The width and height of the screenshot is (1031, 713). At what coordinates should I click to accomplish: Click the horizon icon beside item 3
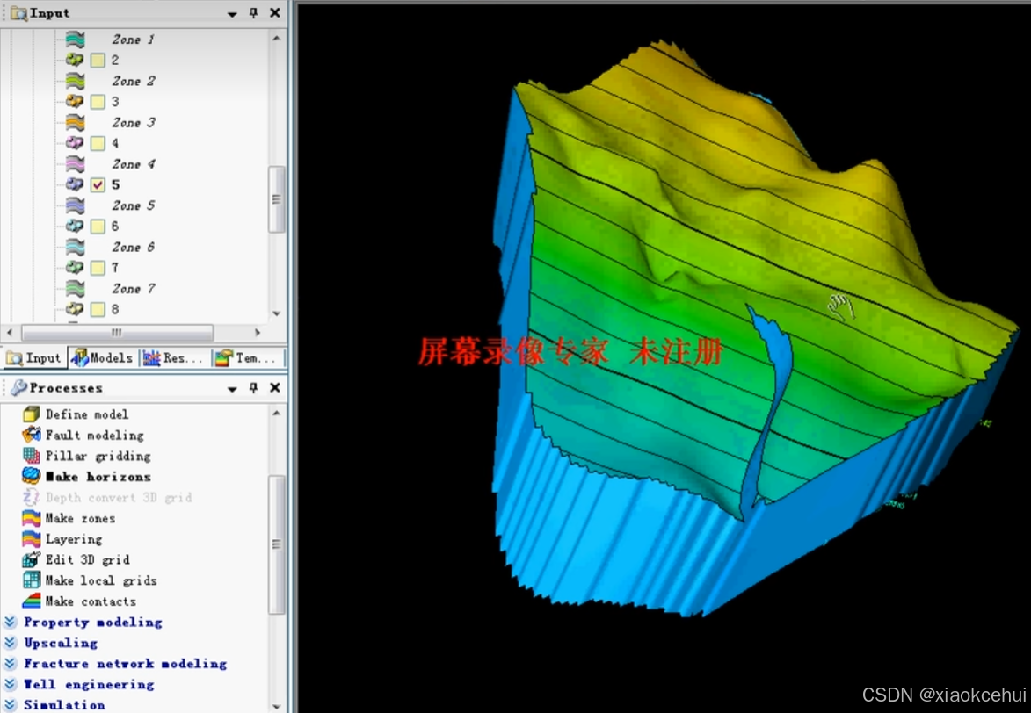75,102
